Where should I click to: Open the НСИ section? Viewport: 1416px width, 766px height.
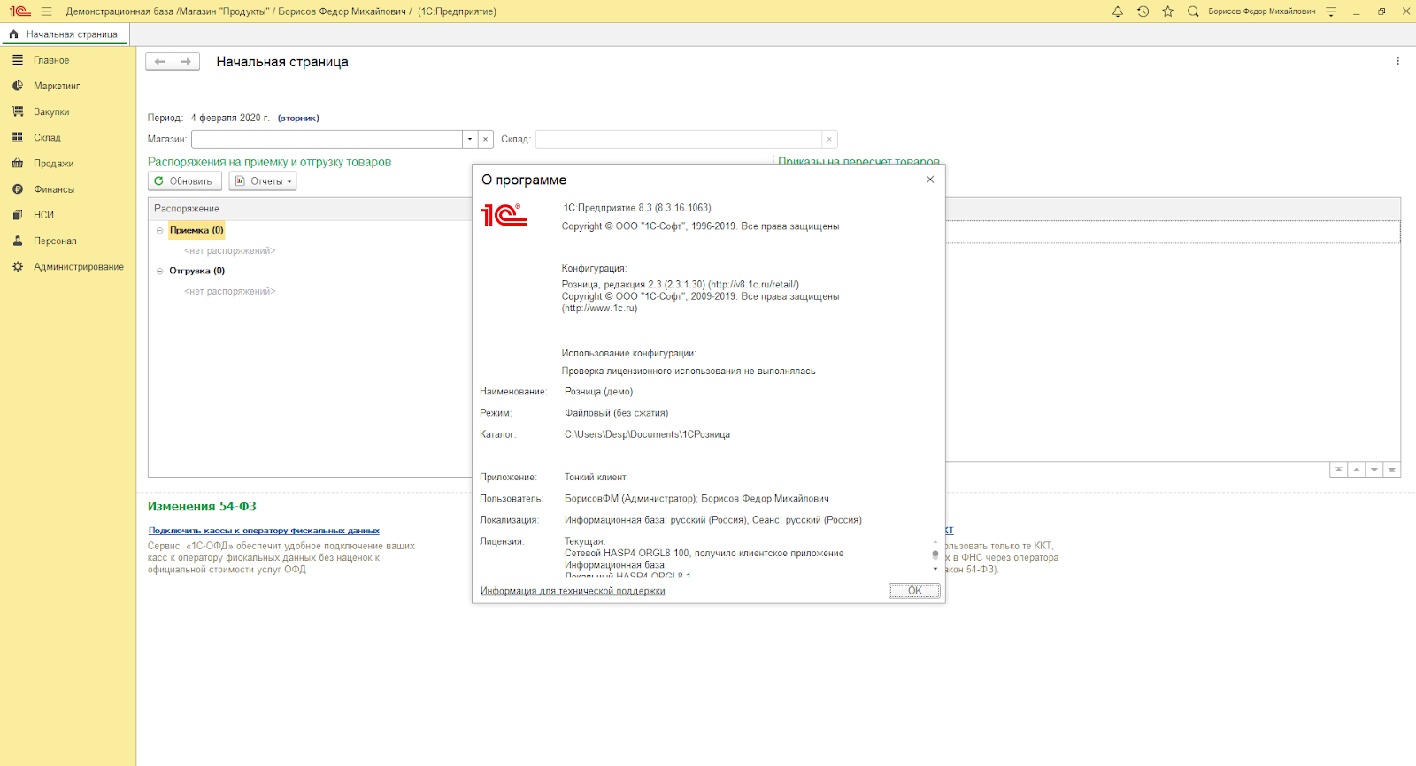68,215
